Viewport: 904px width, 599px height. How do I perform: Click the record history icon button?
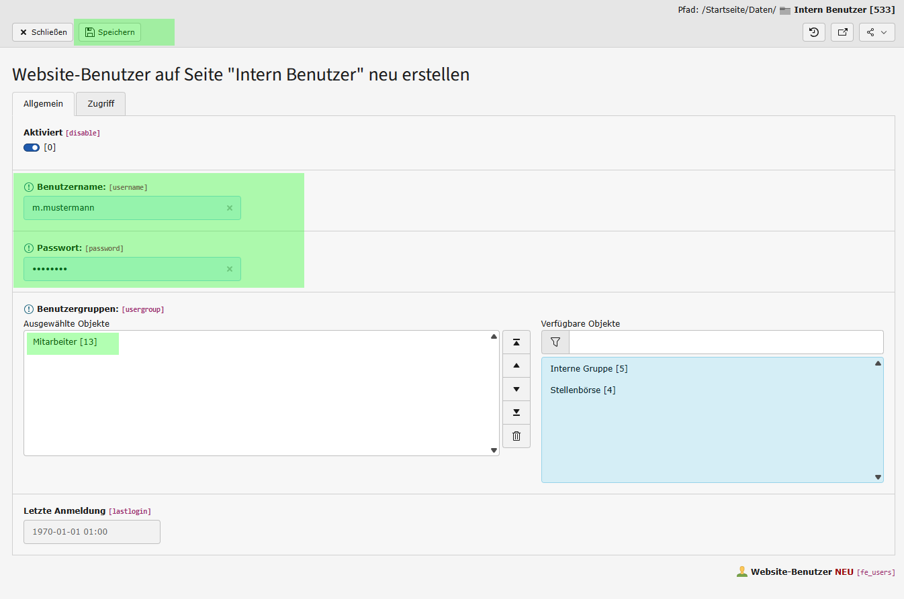pos(814,32)
